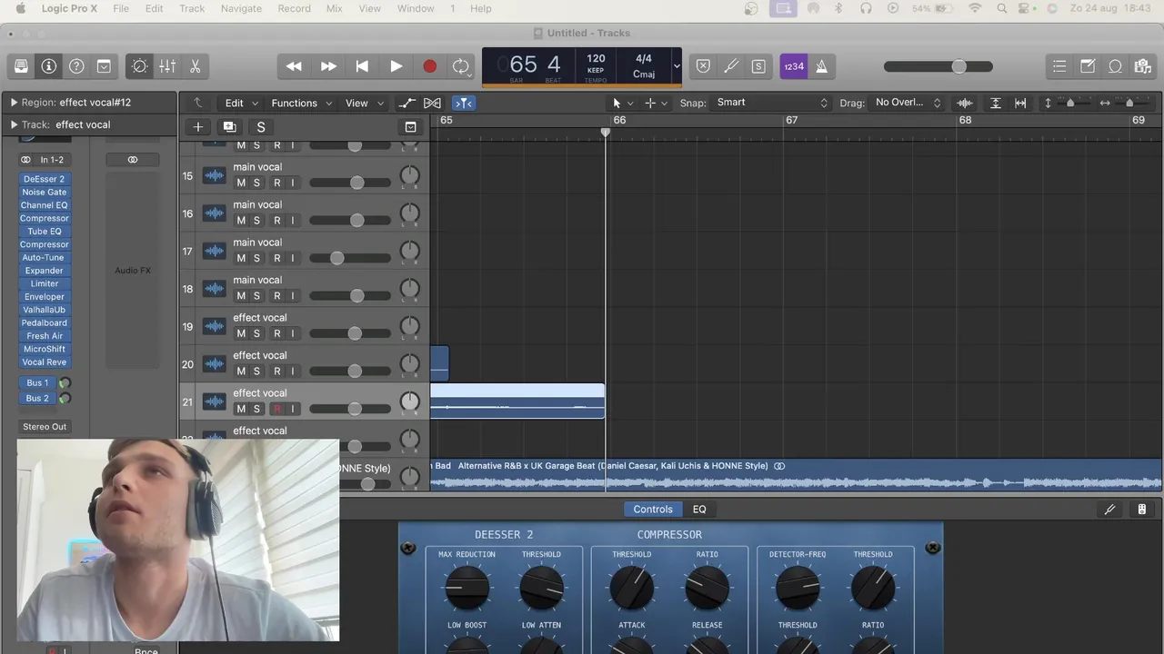
Task: Select the effect vocal region on track 21
Action: point(517,401)
